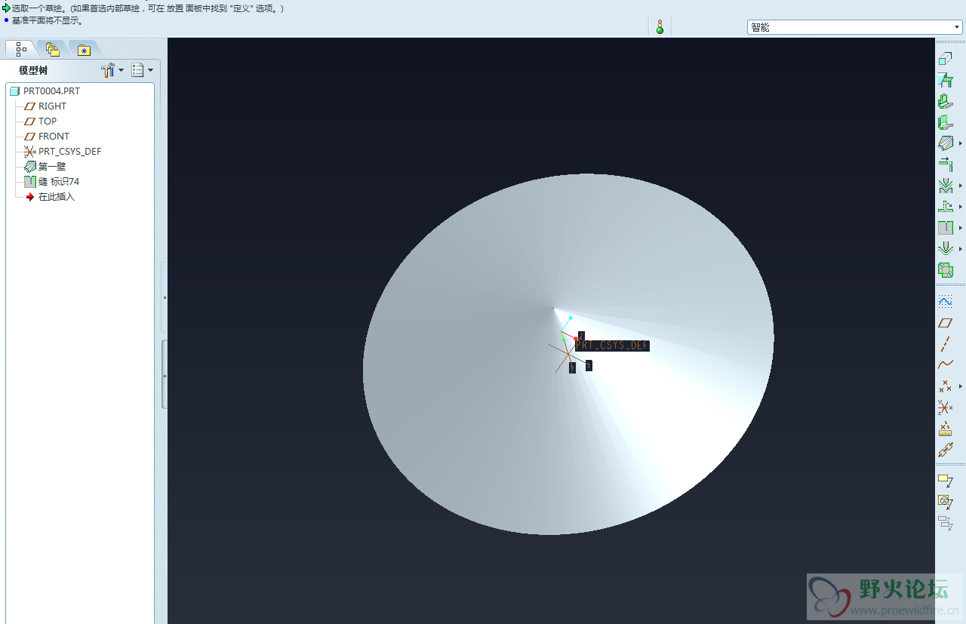The height and width of the screenshot is (624, 966).
Task: Click the upper navigator panel collapse handle
Action: (x=164, y=297)
